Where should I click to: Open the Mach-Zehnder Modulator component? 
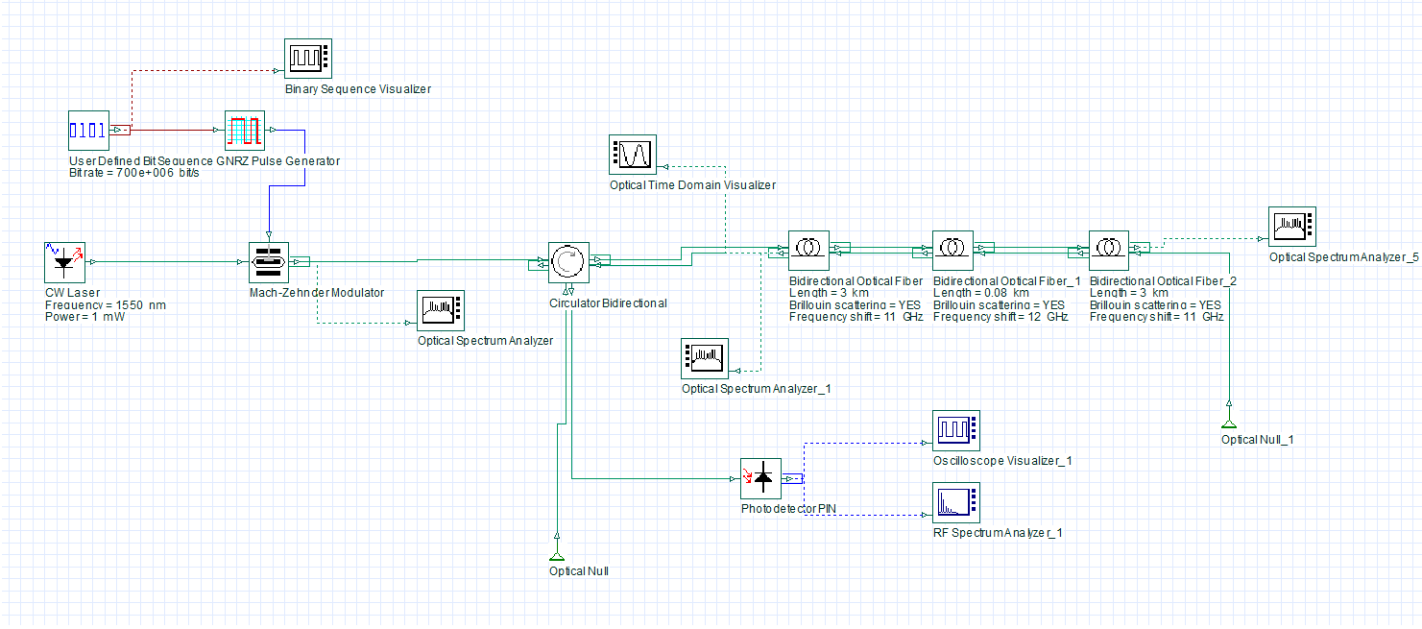(x=270, y=260)
